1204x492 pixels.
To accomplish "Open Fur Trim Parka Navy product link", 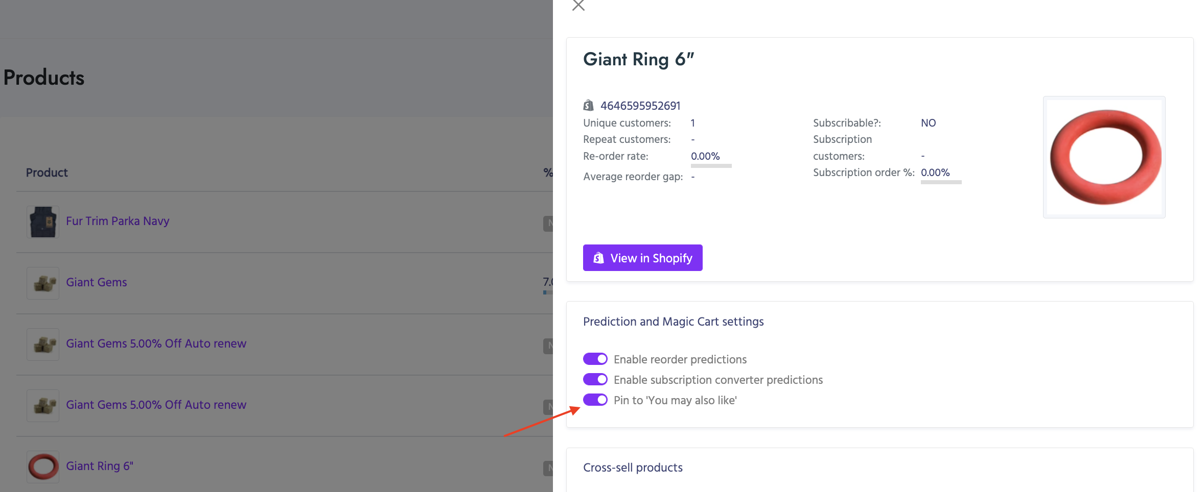I will tap(118, 221).
